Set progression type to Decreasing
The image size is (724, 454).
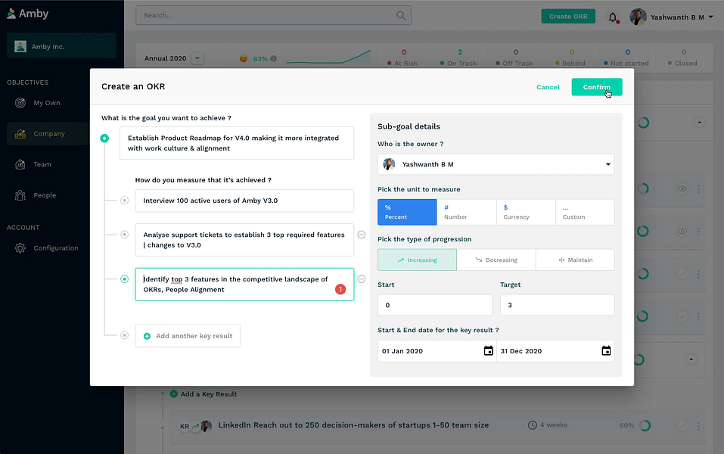point(496,260)
